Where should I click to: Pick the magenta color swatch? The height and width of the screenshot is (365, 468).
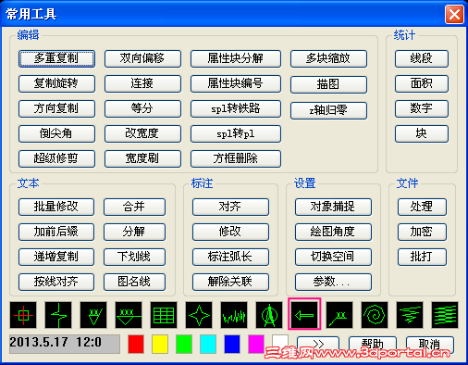(x=256, y=344)
